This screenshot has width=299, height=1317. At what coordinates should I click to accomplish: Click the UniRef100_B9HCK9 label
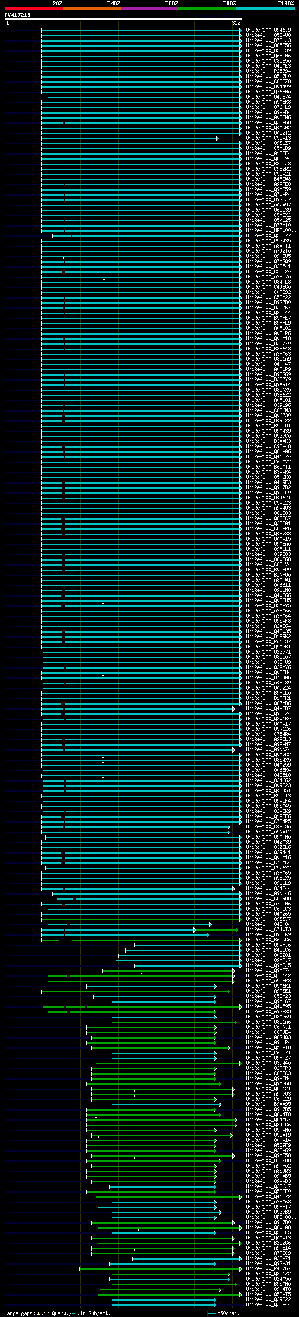point(268,934)
